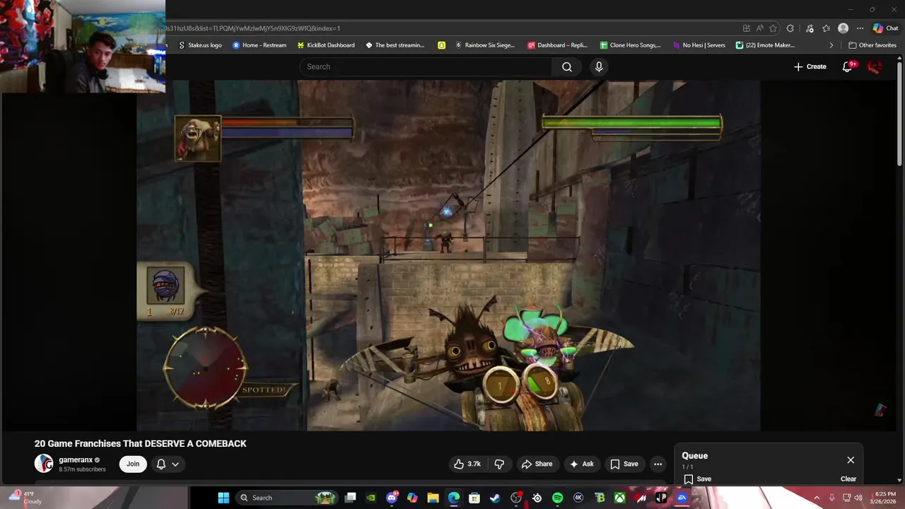Image resolution: width=905 pixels, height=509 pixels.
Task: Open the YouTube account avatar menu
Action: (x=875, y=66)
